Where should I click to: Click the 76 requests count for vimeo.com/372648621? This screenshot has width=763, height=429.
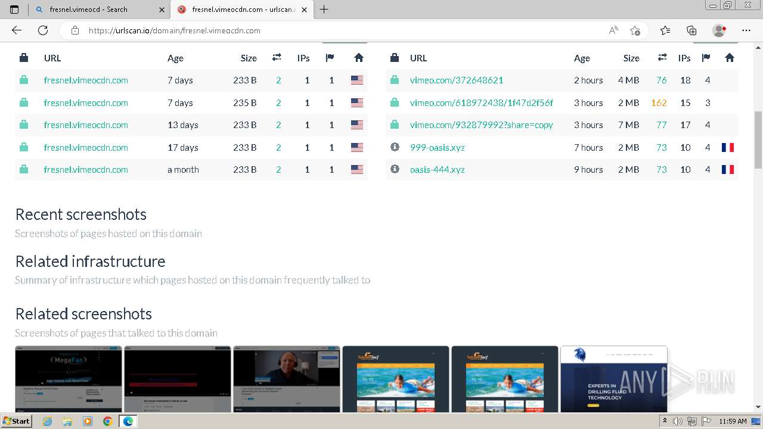click(x=661, y=80)
